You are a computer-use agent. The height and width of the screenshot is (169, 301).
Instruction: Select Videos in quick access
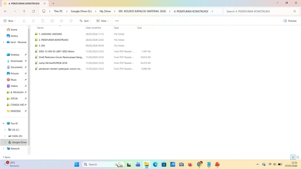pyautogui.click(x=14, y=86)
